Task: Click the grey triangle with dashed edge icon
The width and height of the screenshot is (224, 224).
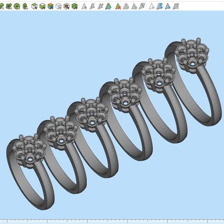Action: pyautogui.click(x=126, y=7)
